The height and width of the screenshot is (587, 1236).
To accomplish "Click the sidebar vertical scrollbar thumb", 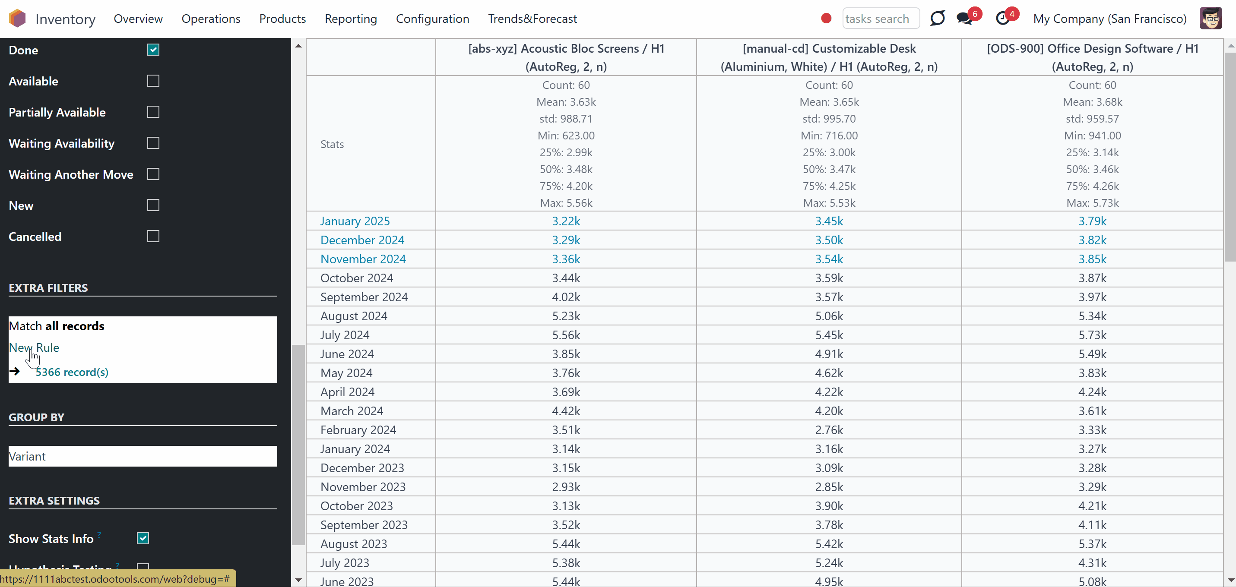I will pos(298,445).
